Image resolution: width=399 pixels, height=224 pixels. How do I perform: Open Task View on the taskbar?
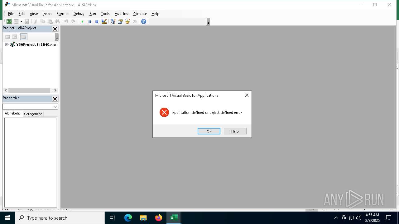pos(113,218)
